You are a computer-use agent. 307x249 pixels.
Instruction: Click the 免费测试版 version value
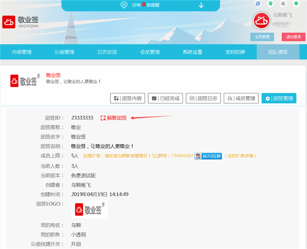[x=83, y=175]
